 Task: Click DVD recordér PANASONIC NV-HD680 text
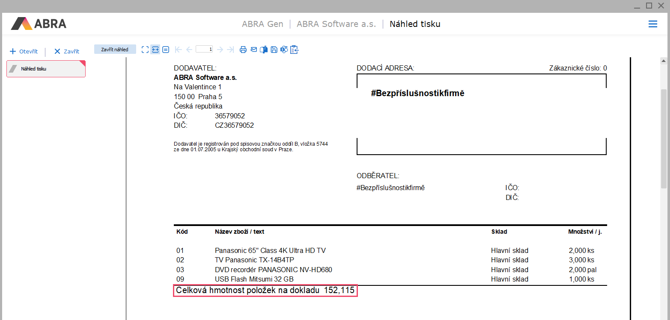pos(274,270)
